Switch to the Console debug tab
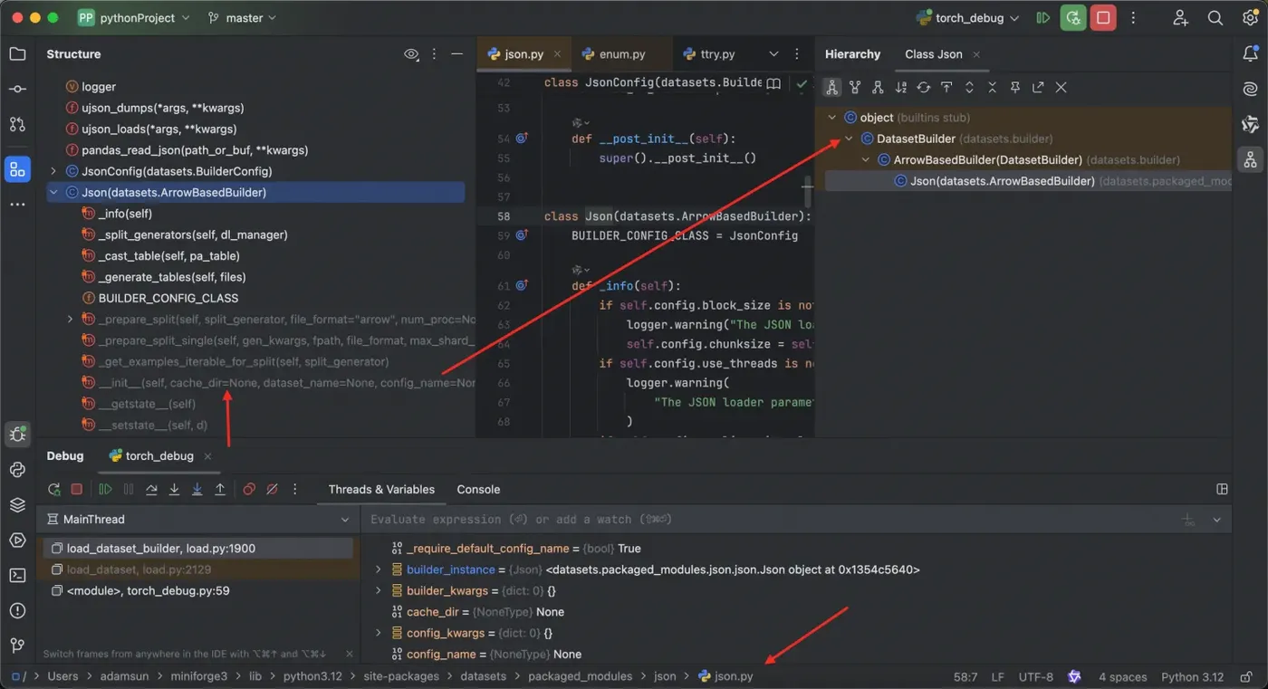 pyautogui.click(x=478, y=490)
